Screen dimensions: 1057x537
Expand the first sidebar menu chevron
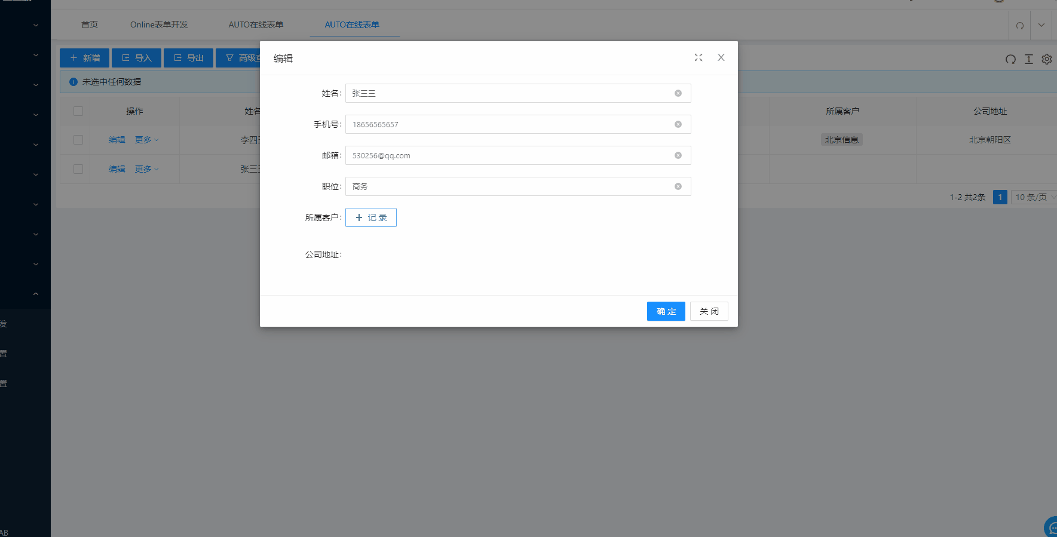click(x=36, y=25)
